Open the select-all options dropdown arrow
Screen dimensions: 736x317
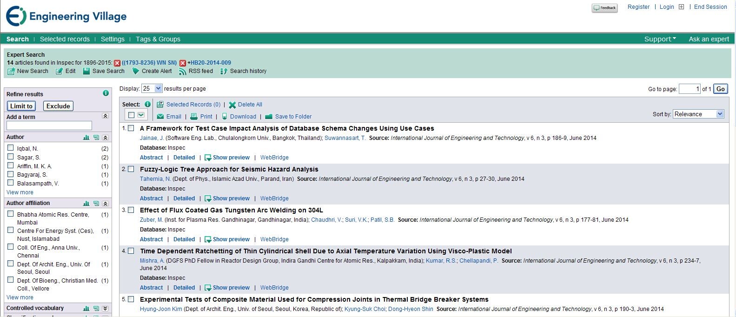pyautogui.click(x=141, y=115)
